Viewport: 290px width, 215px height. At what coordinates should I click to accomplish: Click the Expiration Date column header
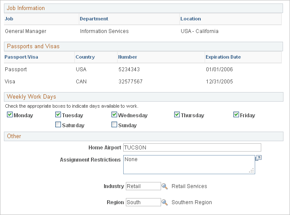click(x=223, y=57)
